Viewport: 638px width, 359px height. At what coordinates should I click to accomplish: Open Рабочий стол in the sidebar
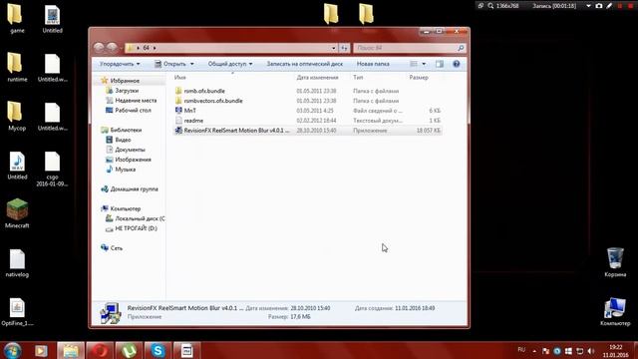133,110
